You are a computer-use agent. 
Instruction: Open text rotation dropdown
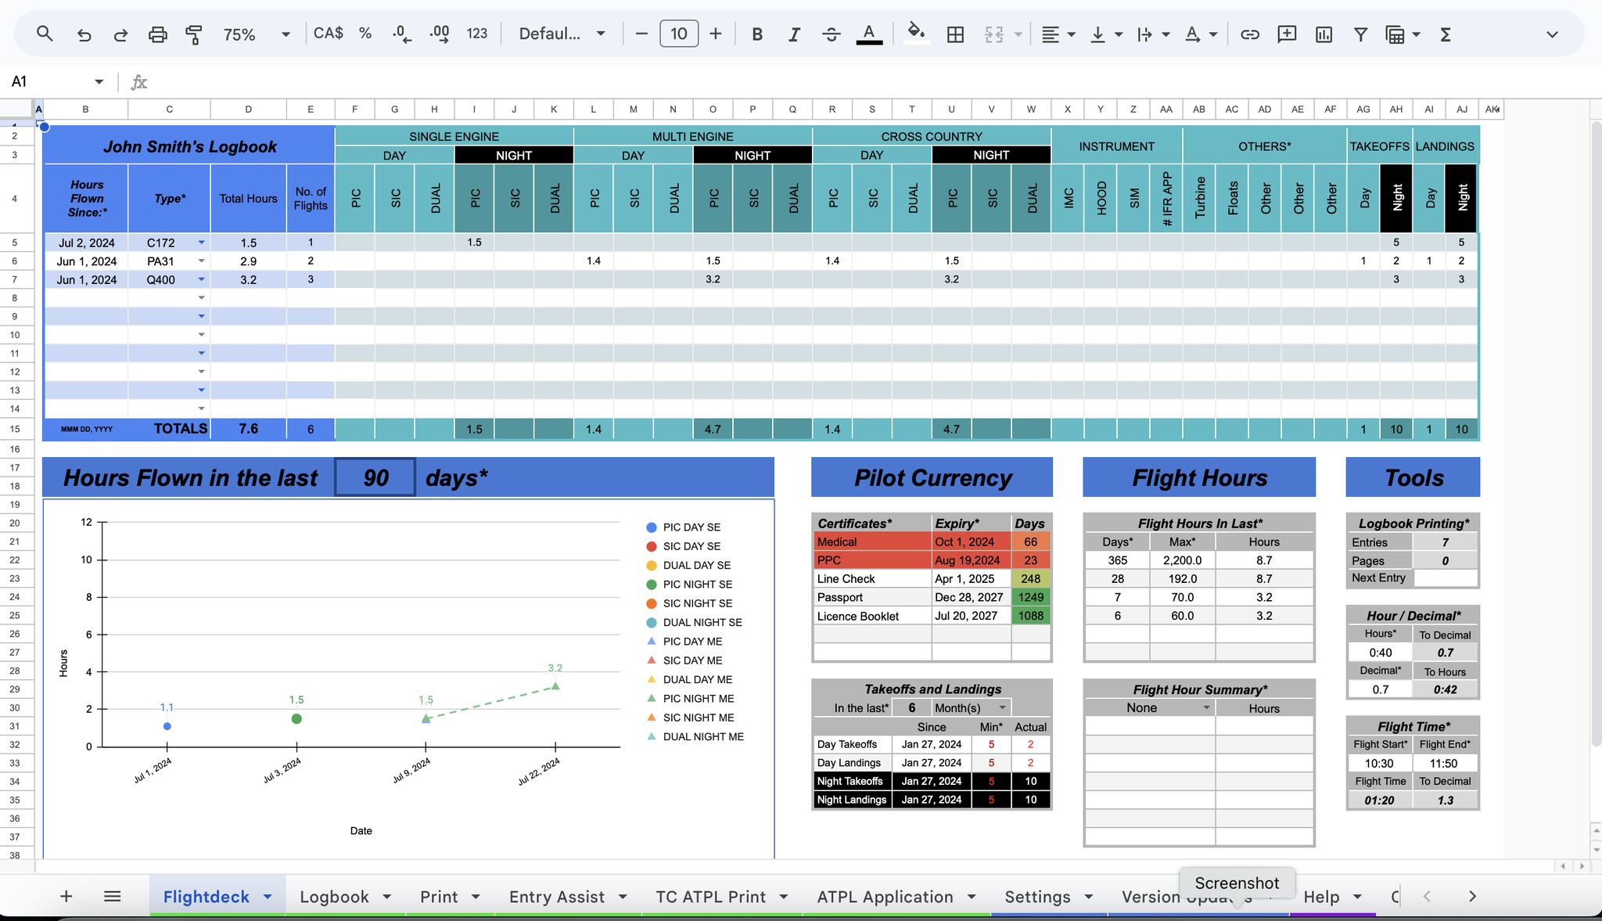[x=1201, y=34]
